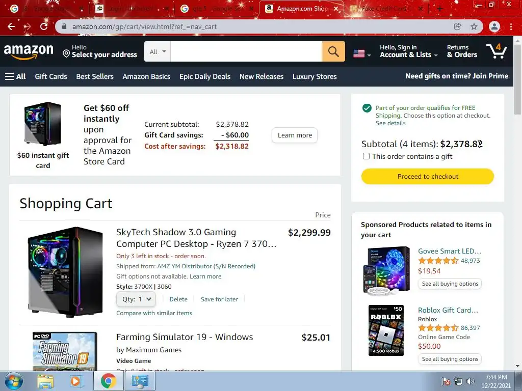
Task: Expand Account & Lists menu
Action: coord(408,51)
